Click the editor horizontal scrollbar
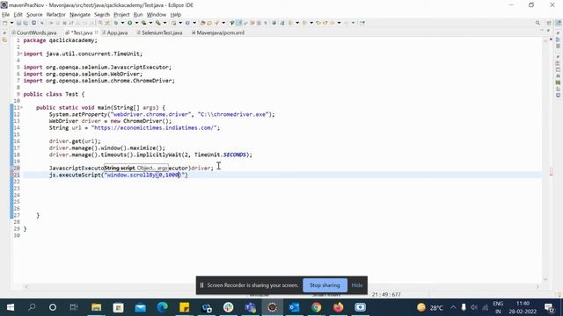The image size is (563, 316). click(x=281, y=286)
